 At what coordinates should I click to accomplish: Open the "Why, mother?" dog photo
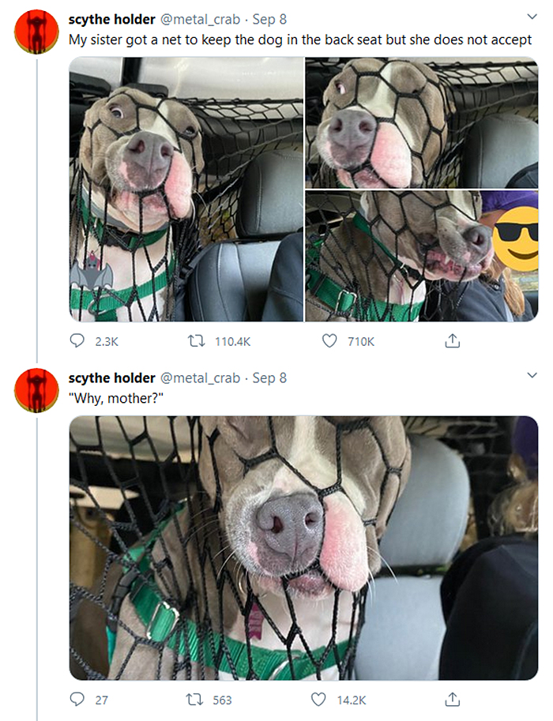(x=303, y=547)
